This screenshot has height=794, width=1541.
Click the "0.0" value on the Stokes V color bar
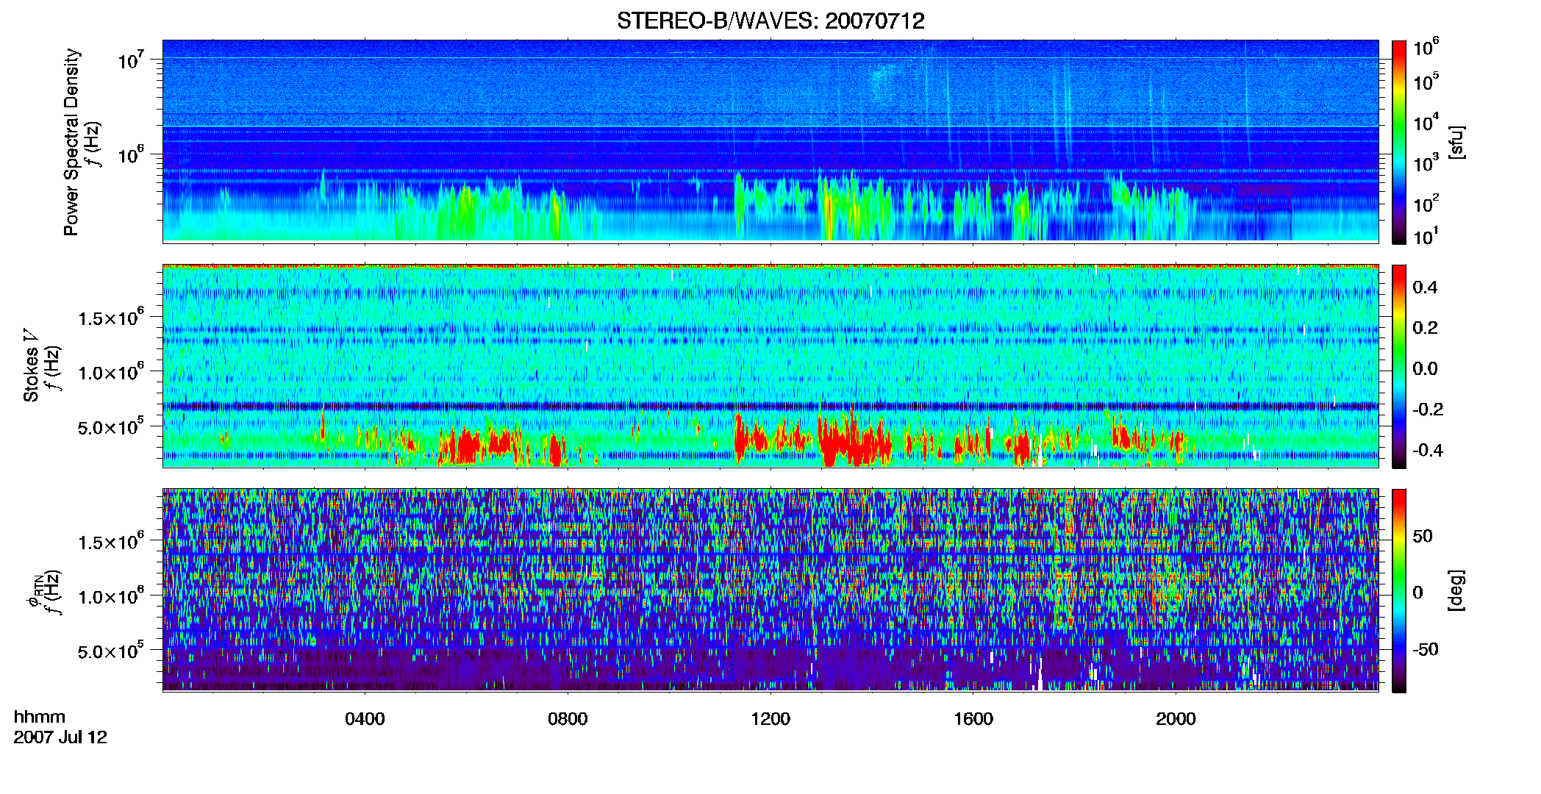click(1425, 369)
